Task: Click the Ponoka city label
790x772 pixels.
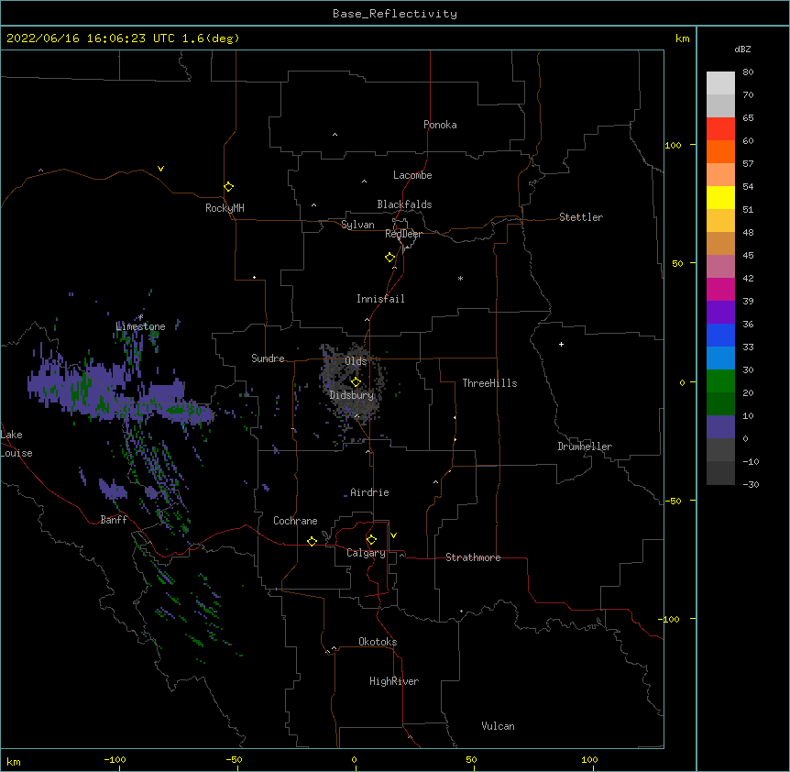Action: (440, 125)
